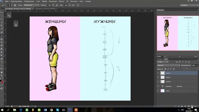Click the foreground black color swatch
199x112 pixels.
[1, 81]
